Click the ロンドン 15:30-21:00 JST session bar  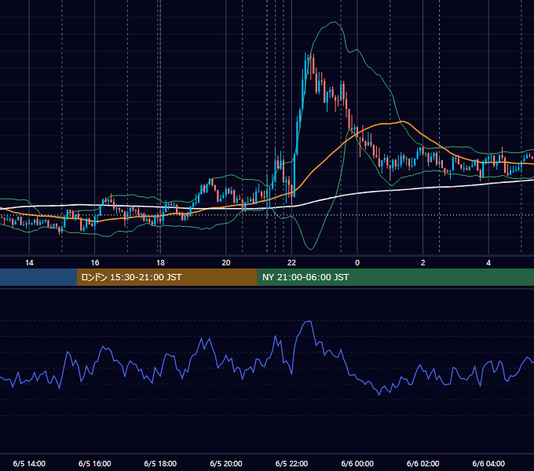pyautogui.click(x=166, y=277)
